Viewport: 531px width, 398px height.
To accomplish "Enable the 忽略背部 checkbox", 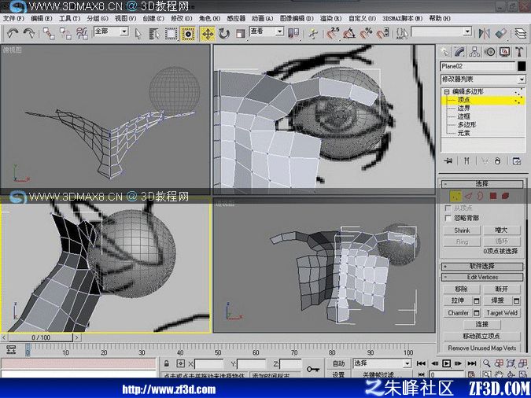I will tap(448, 218).
